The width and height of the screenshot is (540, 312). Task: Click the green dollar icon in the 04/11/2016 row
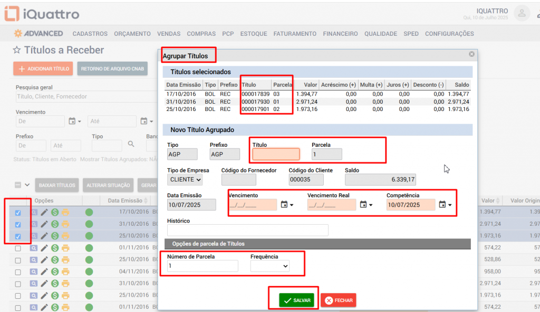click(x=55, y=272)
